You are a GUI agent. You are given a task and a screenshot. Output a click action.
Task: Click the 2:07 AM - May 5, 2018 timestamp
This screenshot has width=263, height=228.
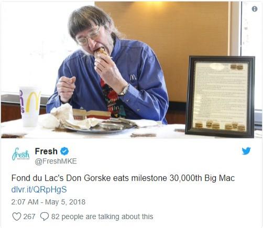pos(48,202)
